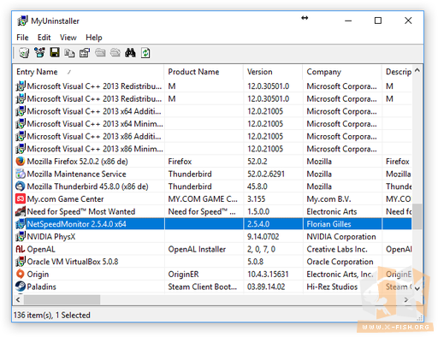This screenshot has width=438, height=337.
Task: Select the Paladins entry name
Action: tap(41, 287)
